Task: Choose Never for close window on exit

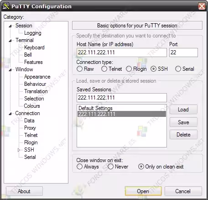Action: [110, 167]
